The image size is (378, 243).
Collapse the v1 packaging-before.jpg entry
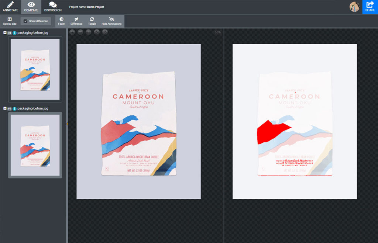(x=5, y=108)
